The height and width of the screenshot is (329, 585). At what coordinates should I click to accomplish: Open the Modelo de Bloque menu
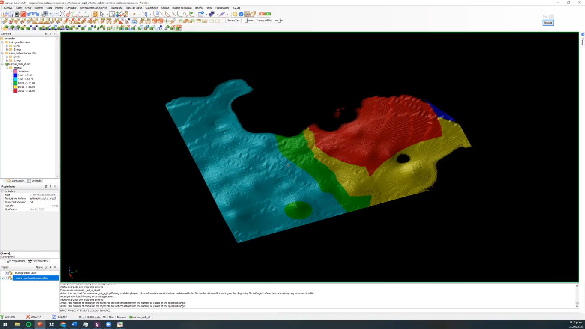[x=182, y=8]
